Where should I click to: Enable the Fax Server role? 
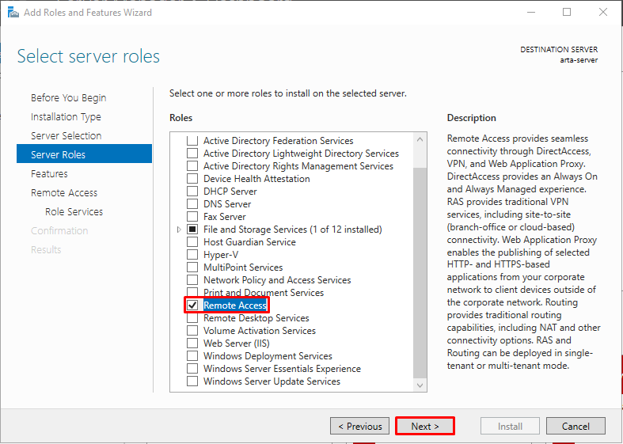[192, 217]
